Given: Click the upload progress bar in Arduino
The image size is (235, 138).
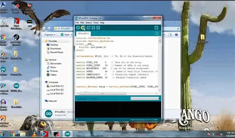Looking at the screenshot, I should click(x=145, y=99).
